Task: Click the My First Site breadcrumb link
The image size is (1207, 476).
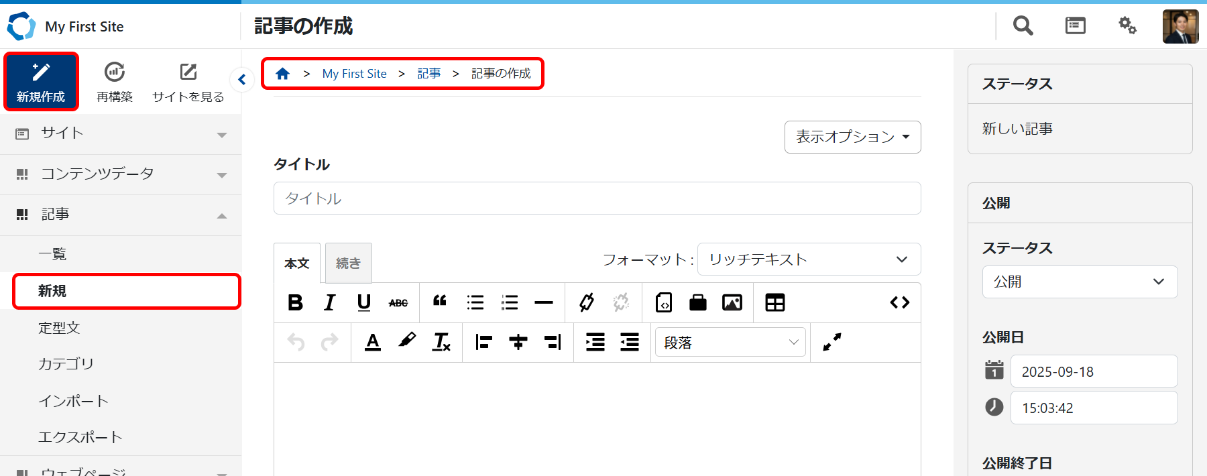Action: pos(354,74)
